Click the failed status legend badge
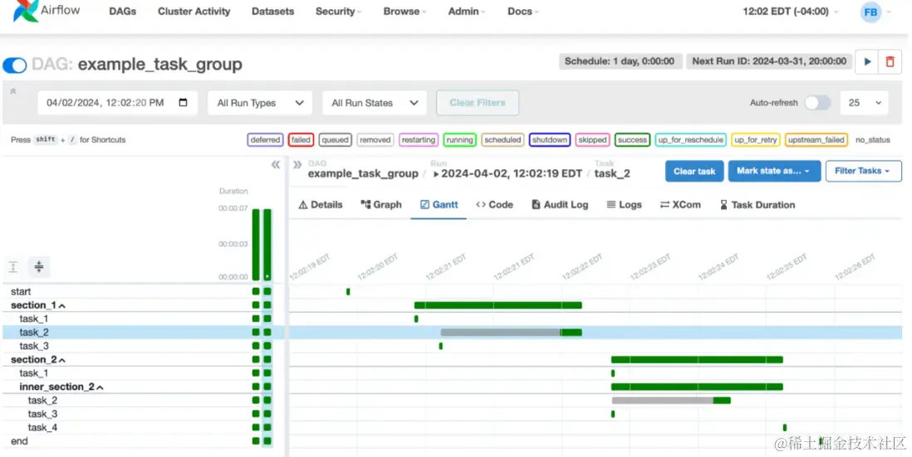 (x=301, y=140)
